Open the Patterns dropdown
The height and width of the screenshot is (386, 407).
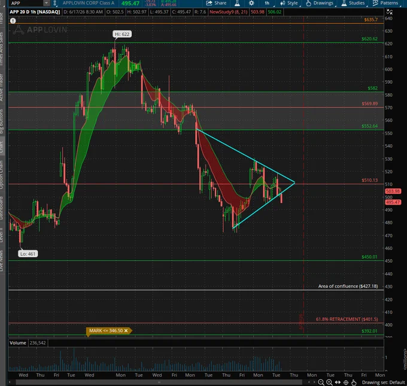click(x=385, y=3)
